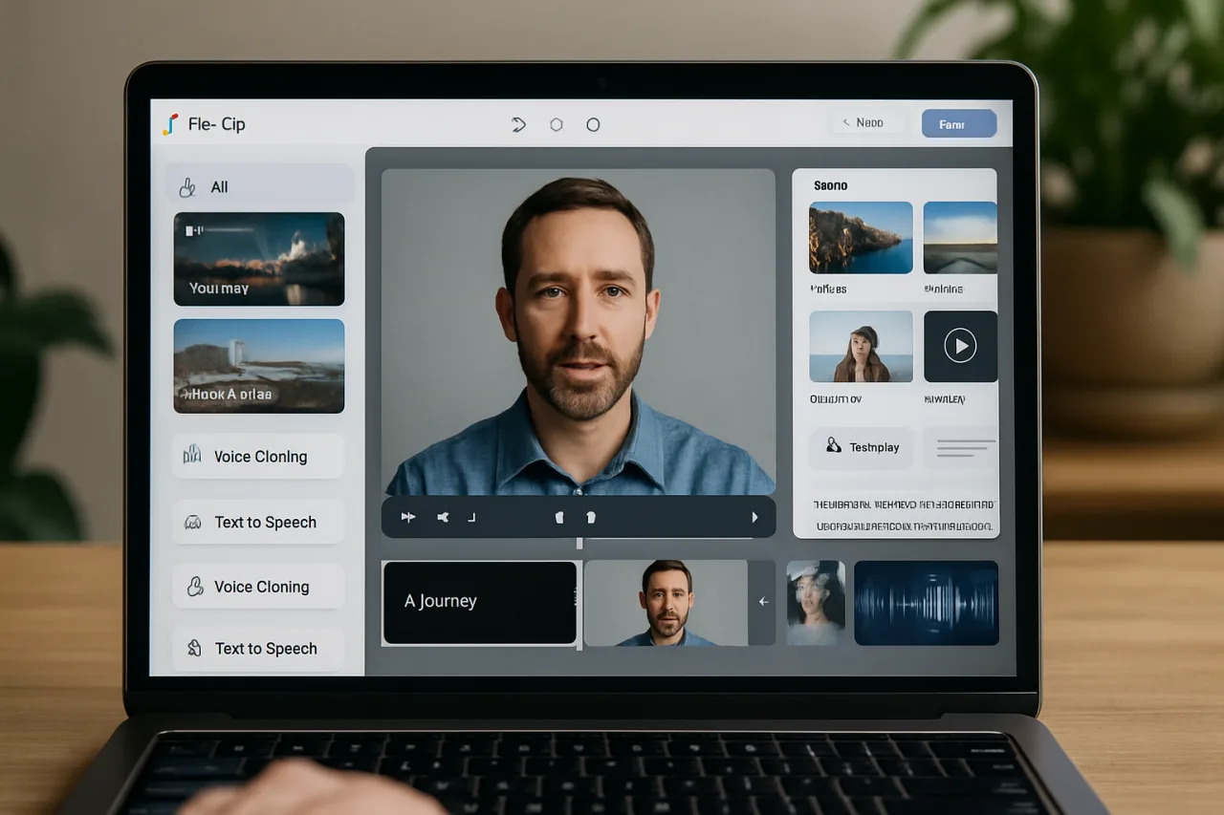Viewport: 1224px width, 815px height.
Task: Click the hexagon icon in top toolbar
Action: (x=557, y=124)
